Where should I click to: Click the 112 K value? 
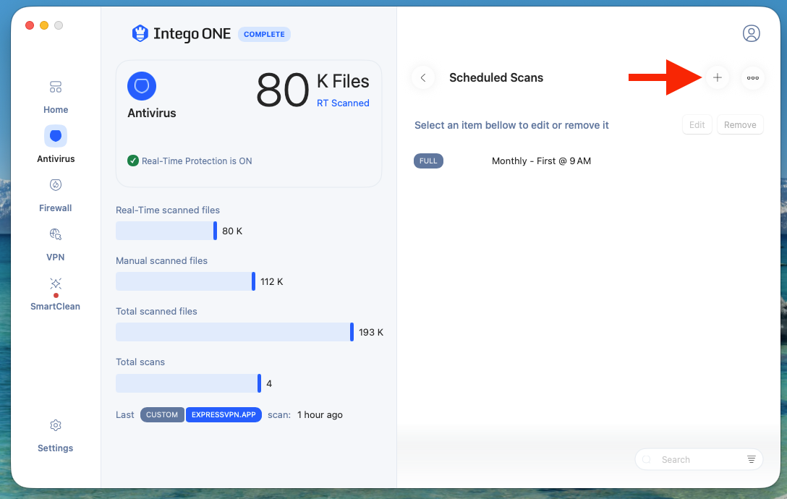271,281
